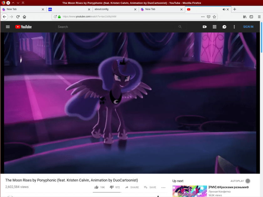Click the search magnifier icon
This screenshot has width=263, height=197.
[179, 27]
